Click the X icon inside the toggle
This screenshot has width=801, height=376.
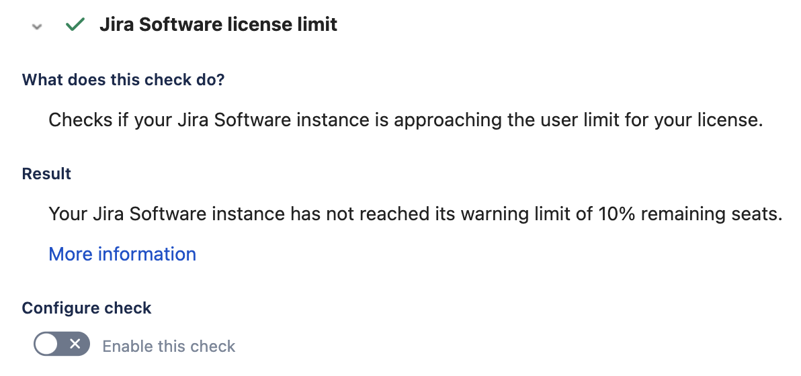pyautogui.click(x=75, y=345)
